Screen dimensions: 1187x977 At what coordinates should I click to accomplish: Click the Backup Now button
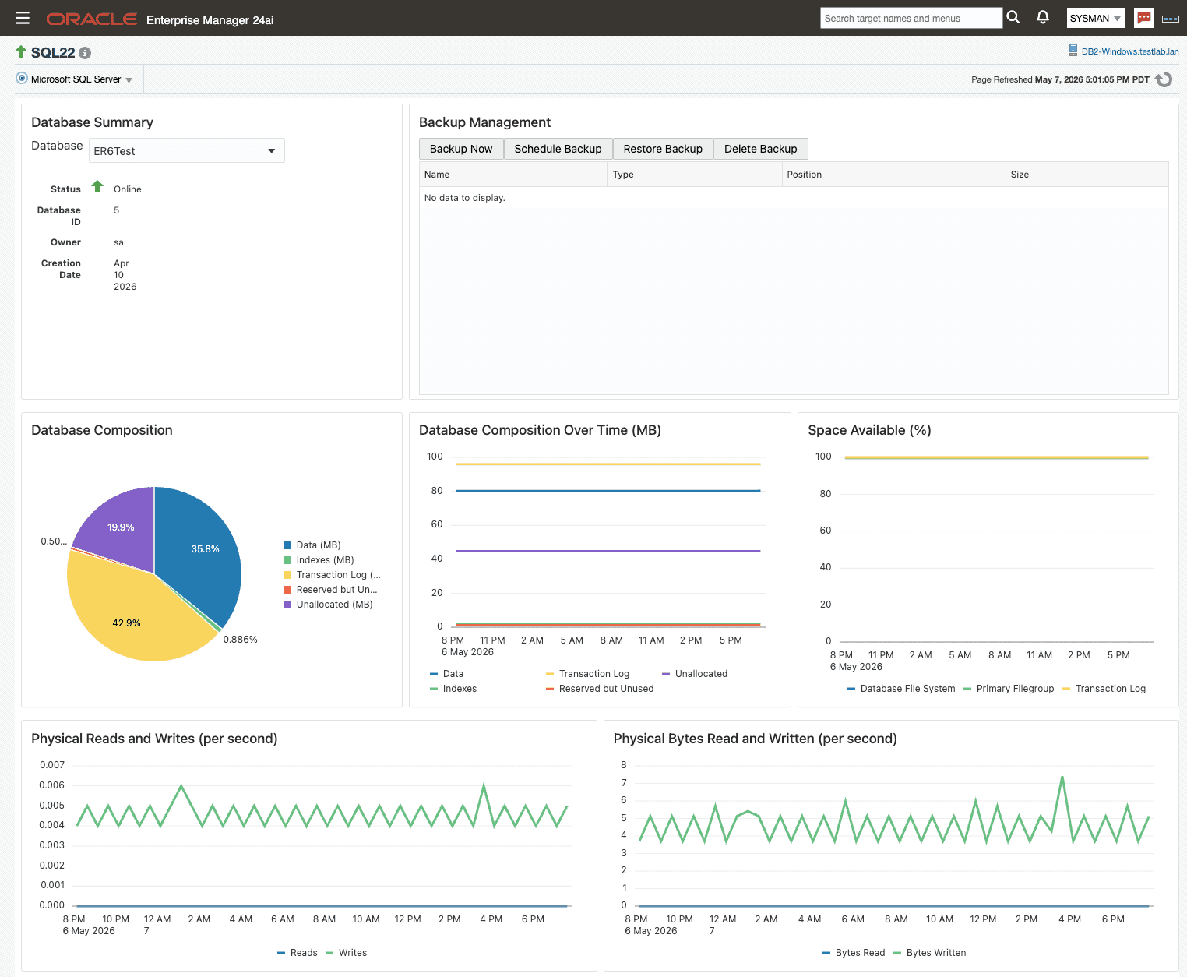pyautogui.click(x=461, y=149)
